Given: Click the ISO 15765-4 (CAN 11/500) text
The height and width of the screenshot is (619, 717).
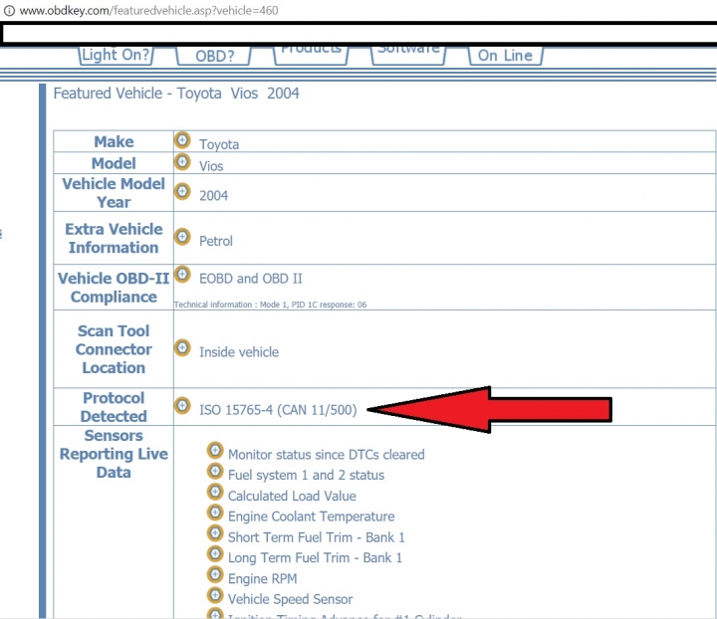Looking at the screenshot, I should point(278,410).
